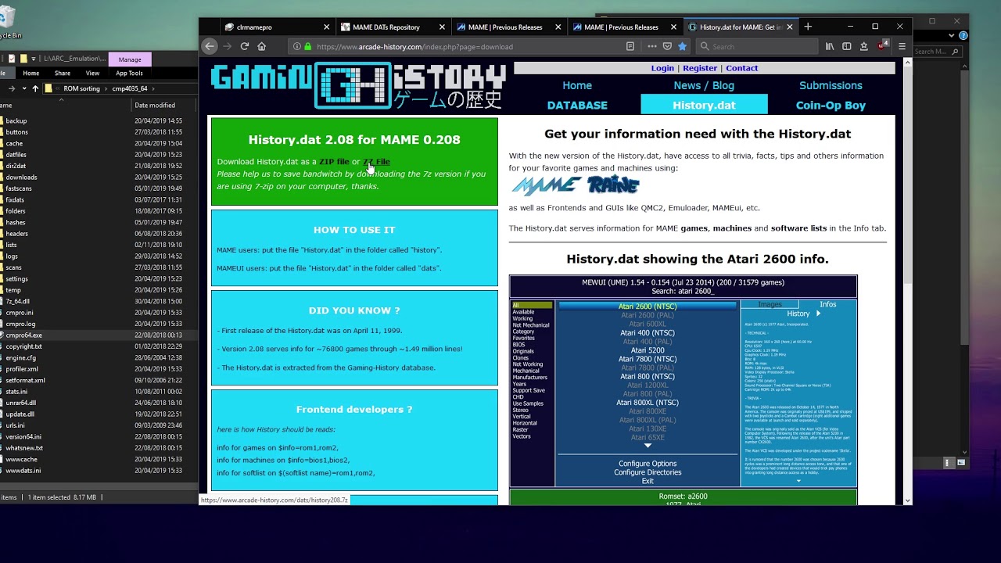1001x563 pixels.
Task: Click the downloads toolbar icon in Firefox
Action: pos(864,46)
